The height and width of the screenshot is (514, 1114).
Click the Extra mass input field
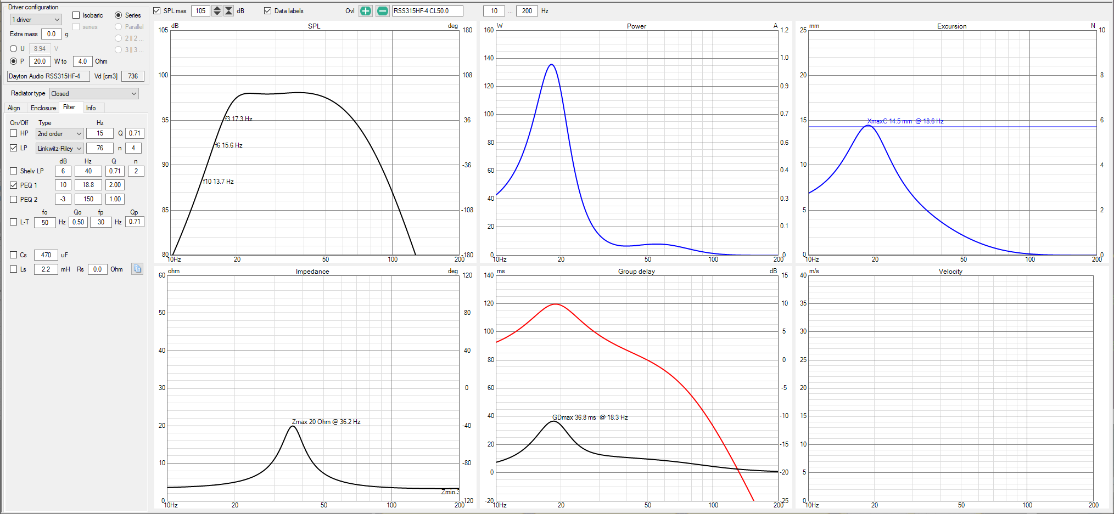[52, 34]
